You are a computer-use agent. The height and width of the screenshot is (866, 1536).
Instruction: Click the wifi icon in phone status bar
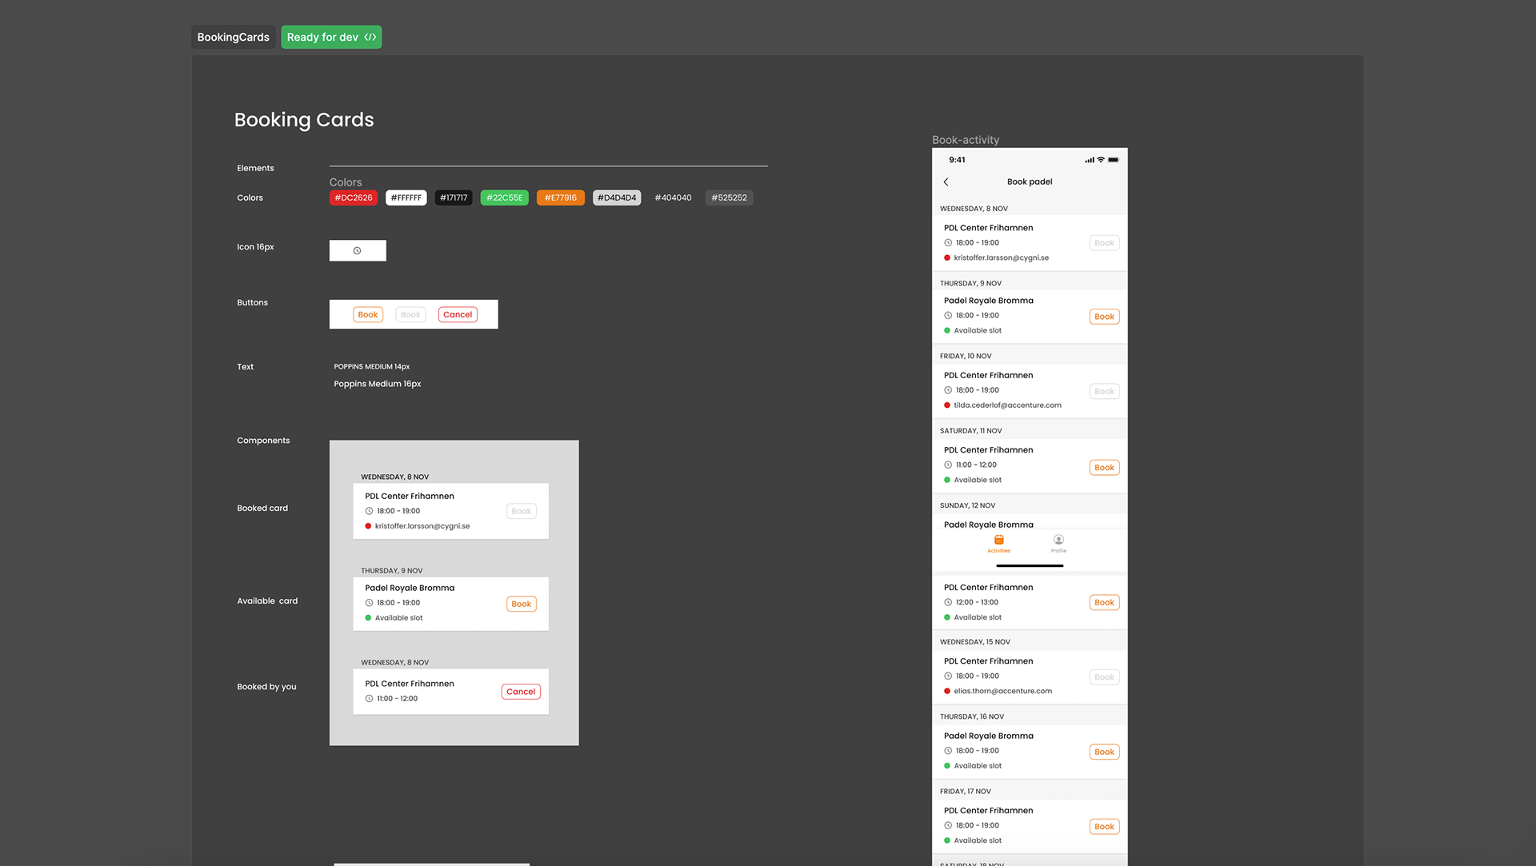[1101, 160]
